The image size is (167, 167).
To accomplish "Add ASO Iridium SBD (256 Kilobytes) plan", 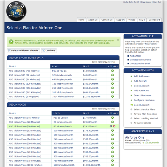I will point(112,88).
